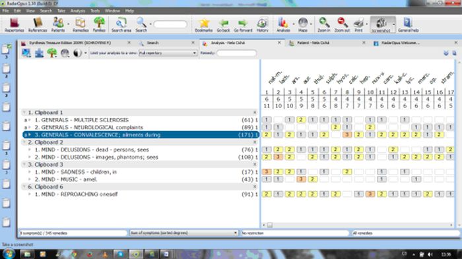Screen dimensions: 462x259
Task: Click the orange 3 cell in MUSIC amel. row
Action: pos(301,179)
